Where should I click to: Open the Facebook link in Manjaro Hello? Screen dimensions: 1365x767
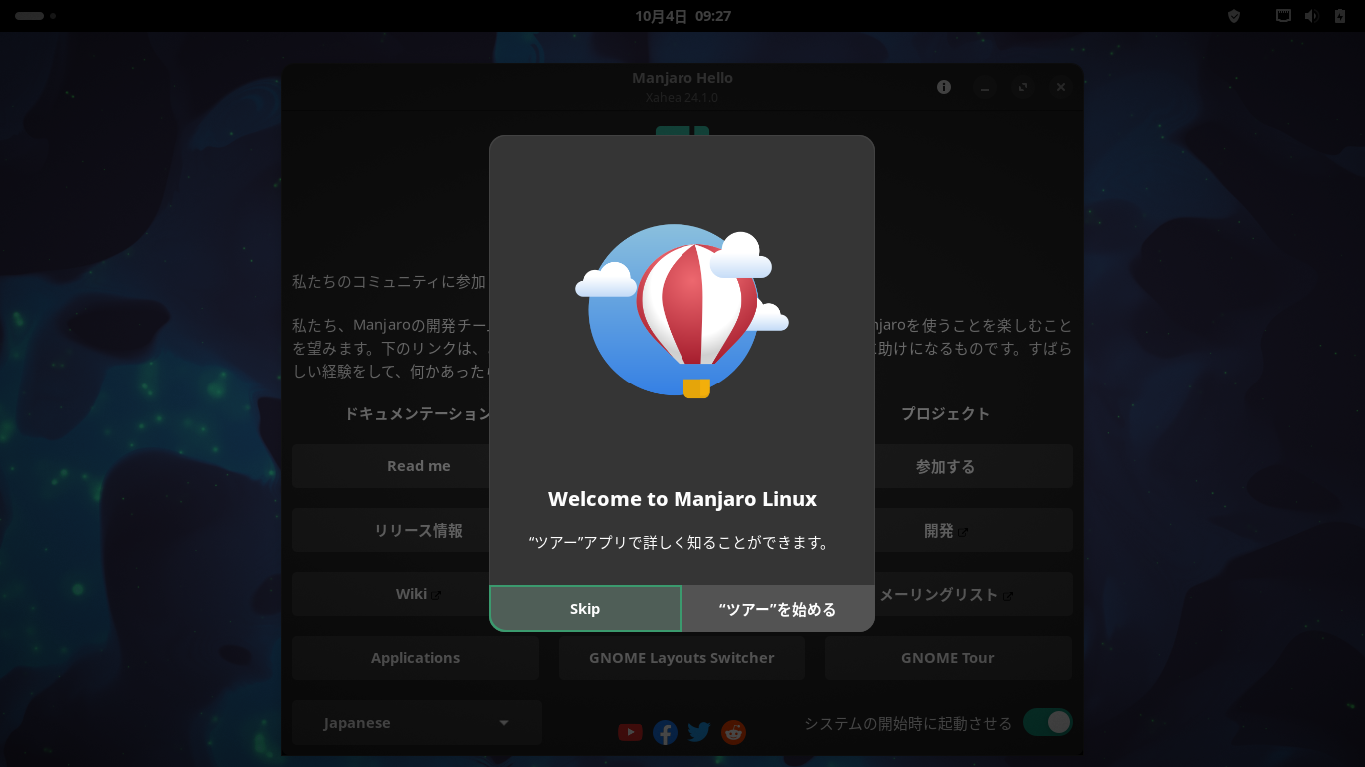665,733
